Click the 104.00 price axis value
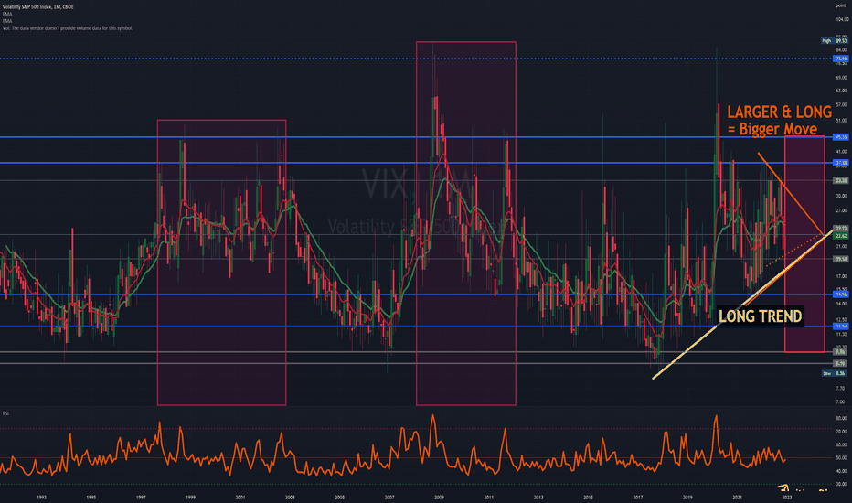This screenshot has width=852, height=503. click(x=841, y=19)
